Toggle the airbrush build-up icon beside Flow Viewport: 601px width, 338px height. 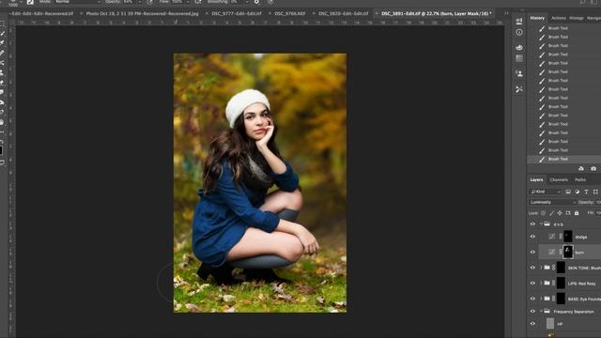coord(198,2)
